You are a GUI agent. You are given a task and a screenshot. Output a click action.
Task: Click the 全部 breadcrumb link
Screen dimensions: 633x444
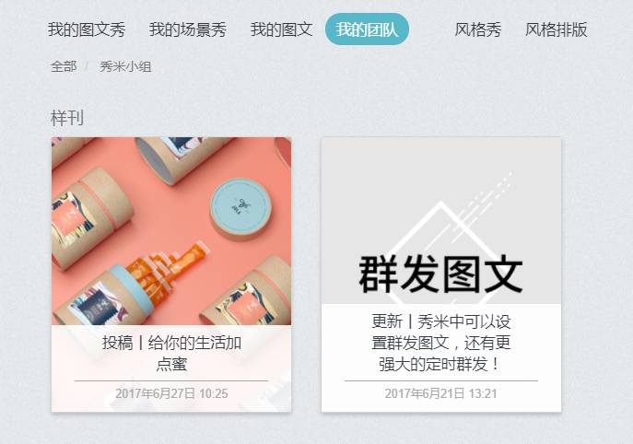64,66
